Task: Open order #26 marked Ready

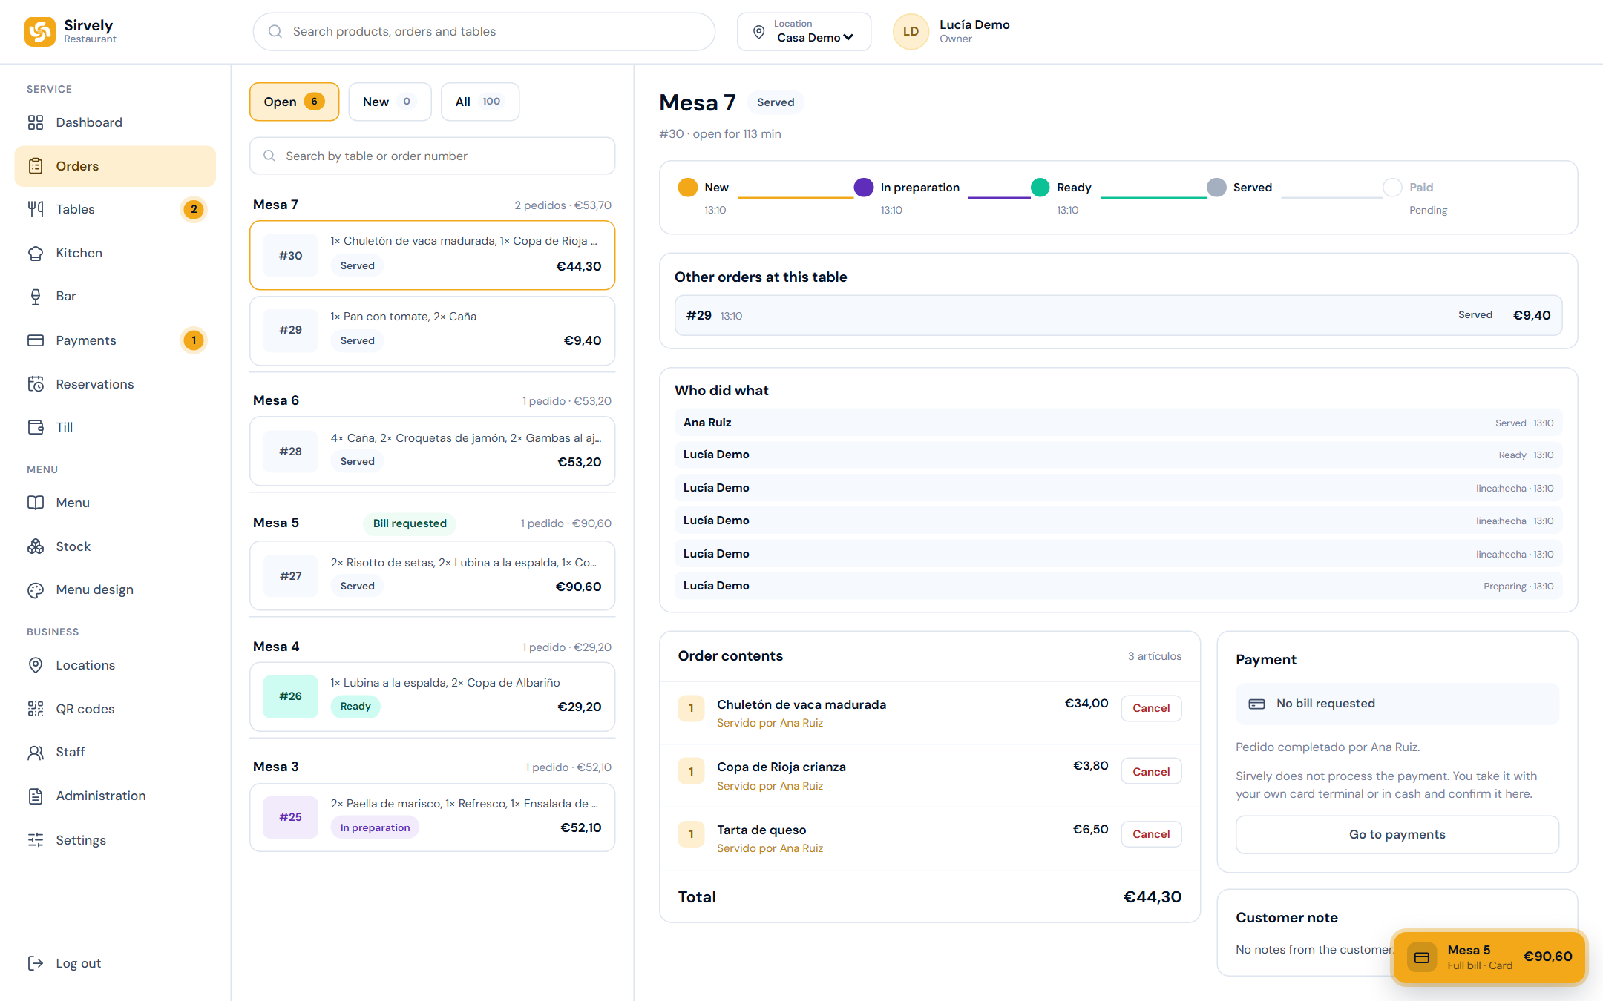Action: pyautogui.click(x=432, y=696)
